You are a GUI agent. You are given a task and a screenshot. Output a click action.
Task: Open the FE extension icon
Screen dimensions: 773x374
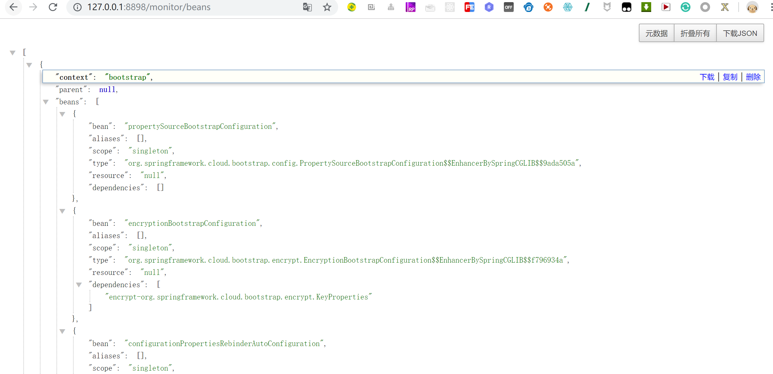[469, 7]
